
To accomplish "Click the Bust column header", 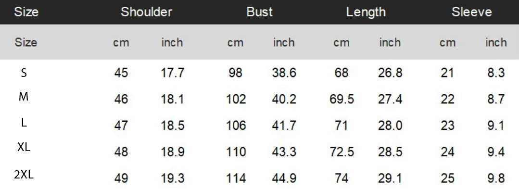I will pyautogui.click(x=260, y=12).
